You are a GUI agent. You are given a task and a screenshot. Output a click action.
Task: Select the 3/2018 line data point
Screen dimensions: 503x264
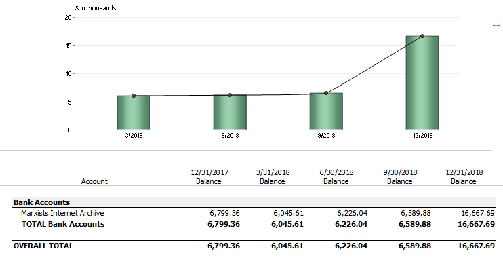pyautogui.click(x=134, y=96)
